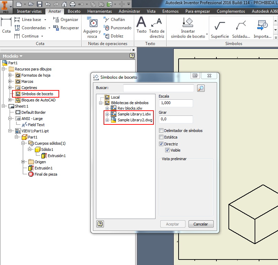Viewport: 278px width, 265px height.
Task: Open the Línea base dropdown arrow
Action: pyautogui.click(x=45, y=20)
